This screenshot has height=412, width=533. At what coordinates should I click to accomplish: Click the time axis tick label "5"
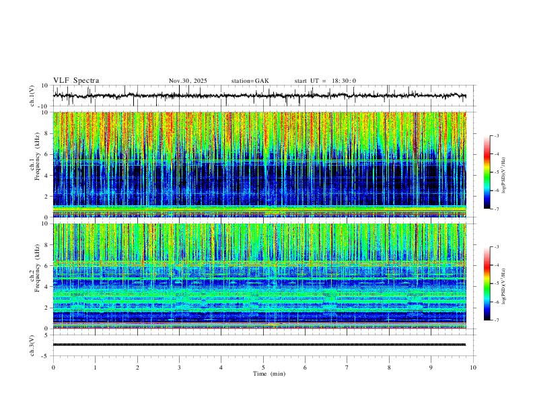tap(263, 368)
